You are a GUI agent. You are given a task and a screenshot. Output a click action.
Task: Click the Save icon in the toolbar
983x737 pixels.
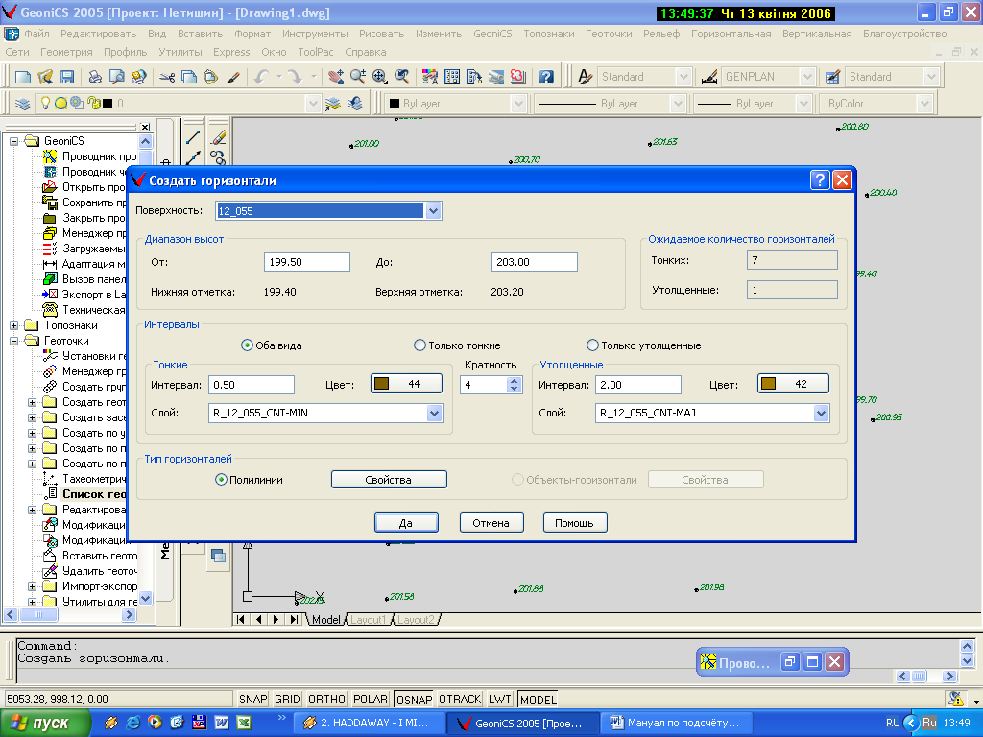click(67, 77)
